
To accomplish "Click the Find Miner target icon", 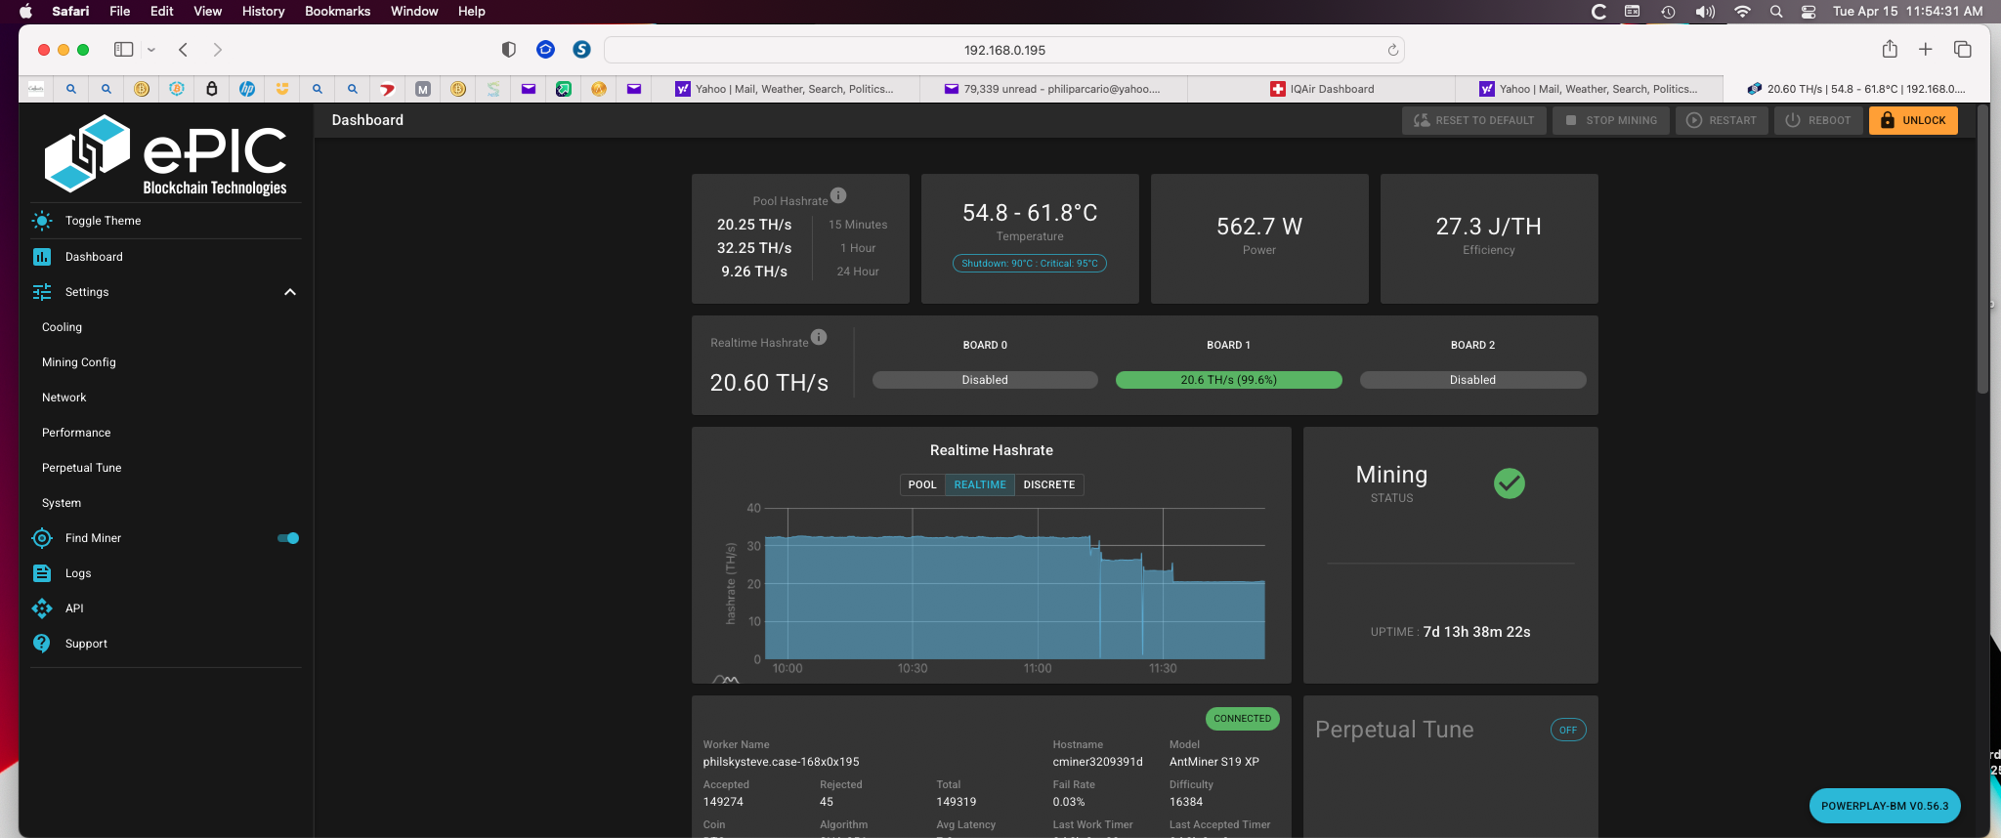I will click(x=42, y=538).
